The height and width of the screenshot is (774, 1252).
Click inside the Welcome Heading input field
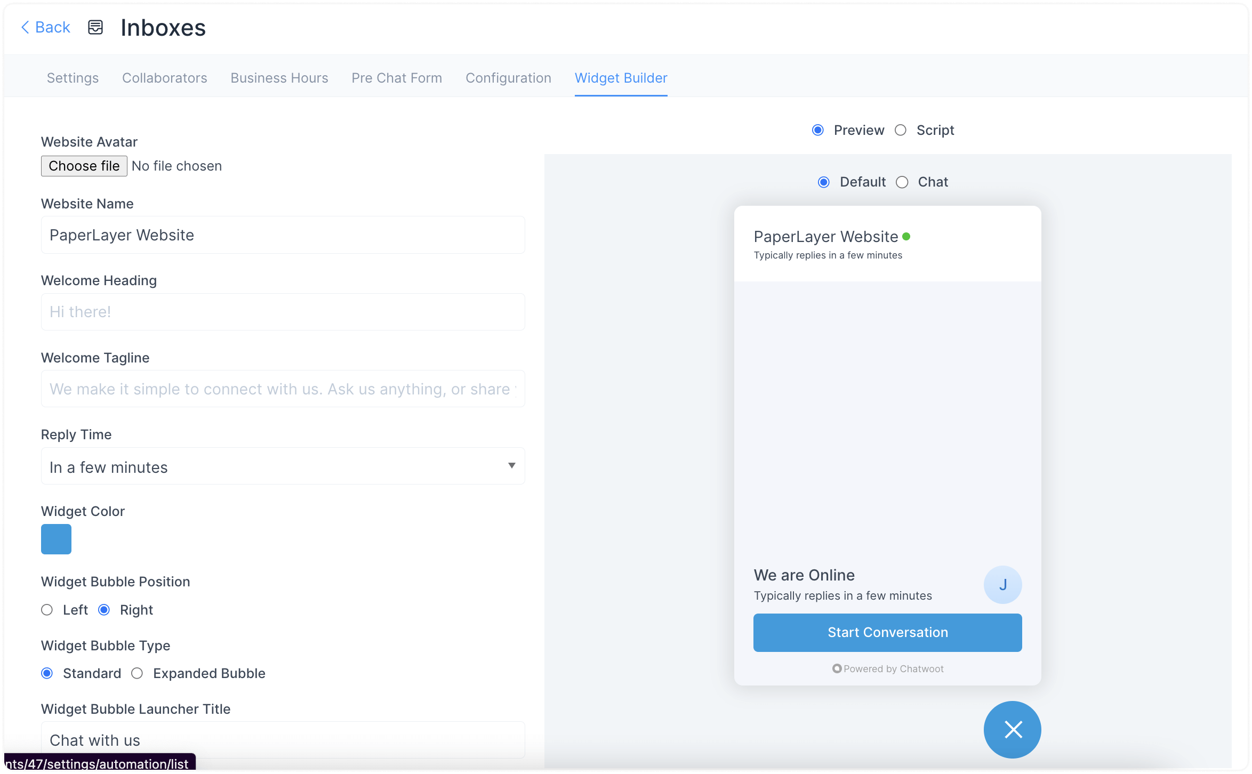[283, 311]
